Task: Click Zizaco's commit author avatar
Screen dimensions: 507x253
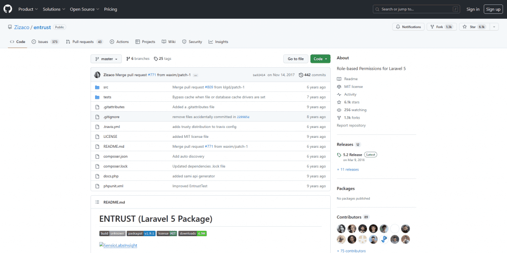Action: [x=97, y=75]
